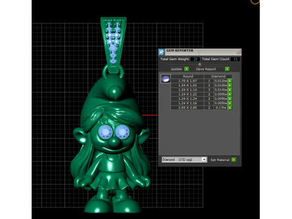Select the round gem shape thumbnail

(165, 78)
